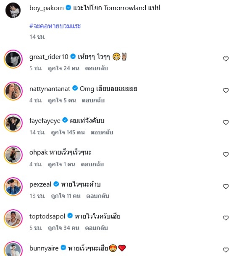View the 145 likes on fayefayeye's comment
Screen dimensions: 234x256
tap(68, 132)
